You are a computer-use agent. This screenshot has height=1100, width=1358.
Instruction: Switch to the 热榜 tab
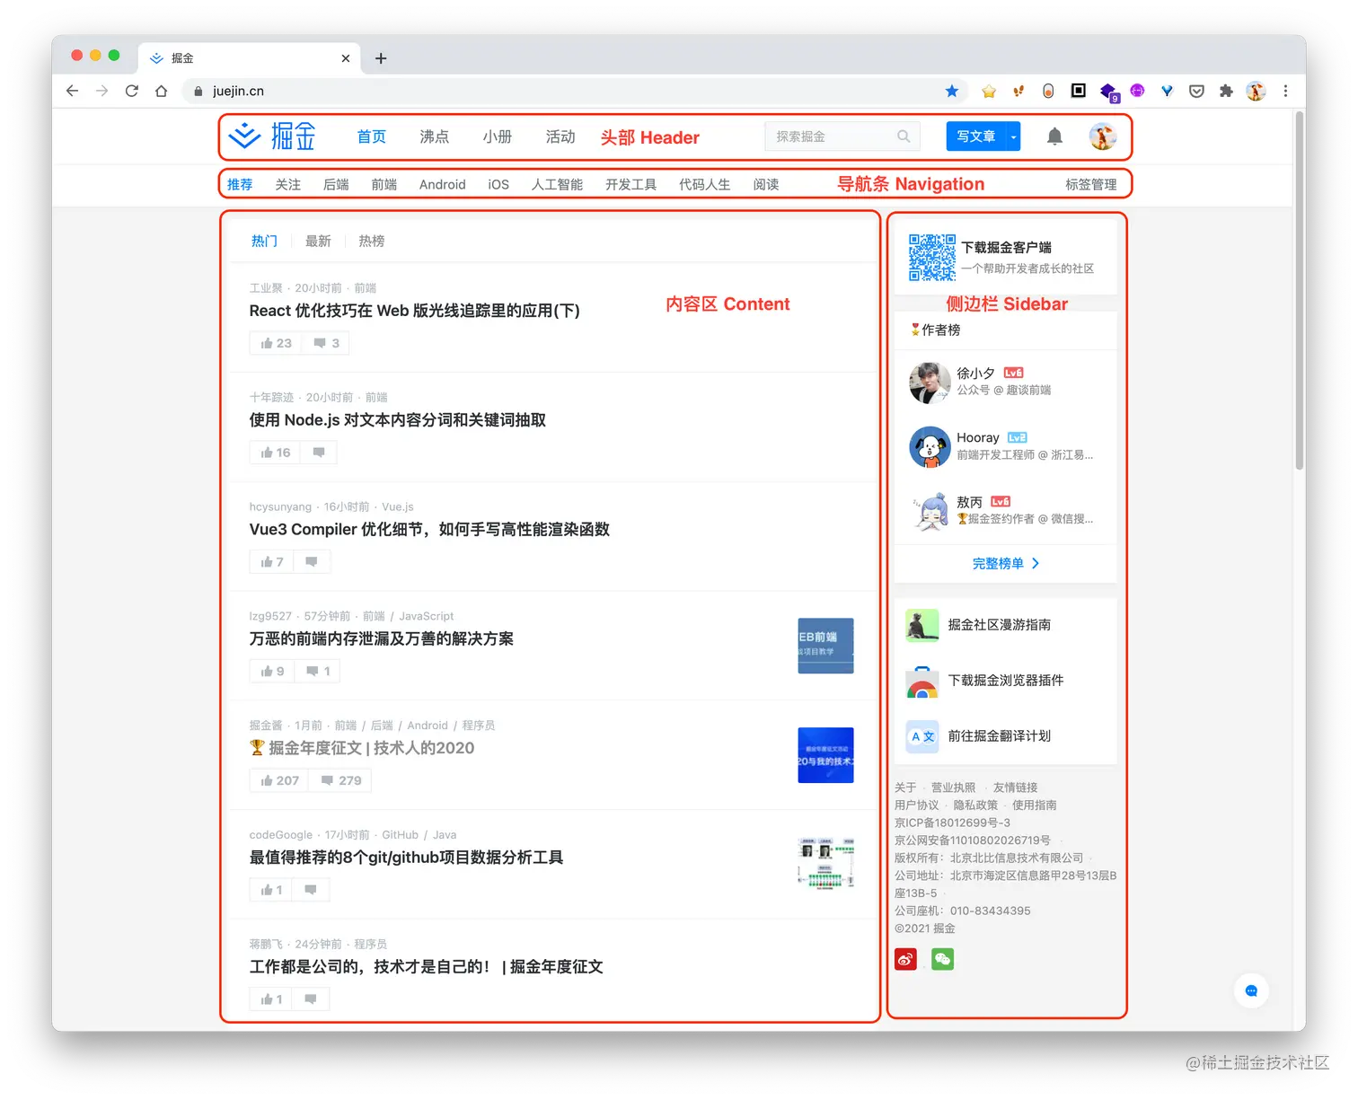(370, 241)
